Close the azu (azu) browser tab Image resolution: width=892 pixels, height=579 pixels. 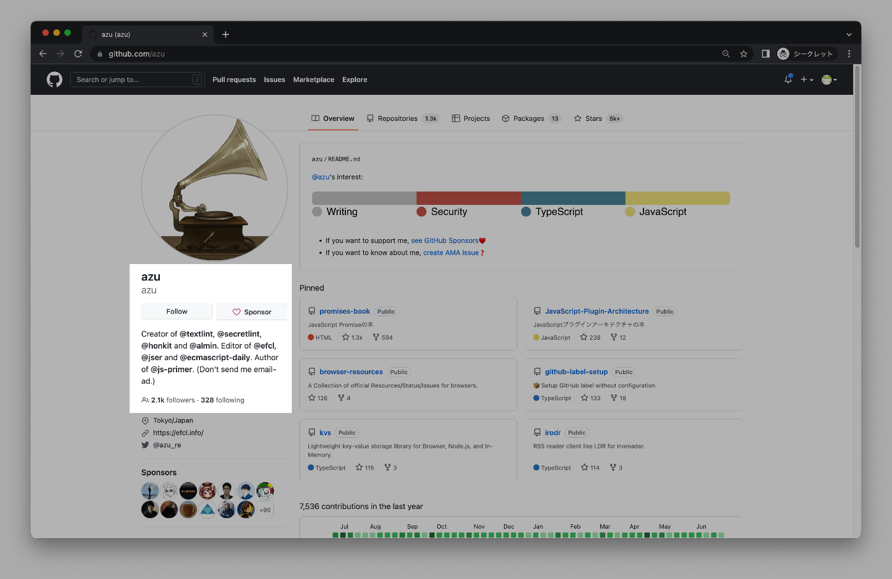(x=205, y=34)
